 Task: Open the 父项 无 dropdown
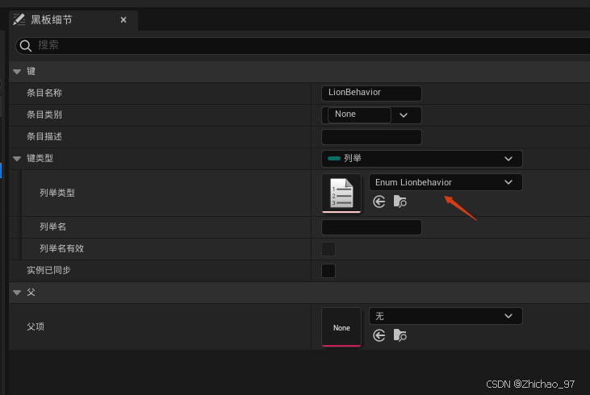click(446, 316)
